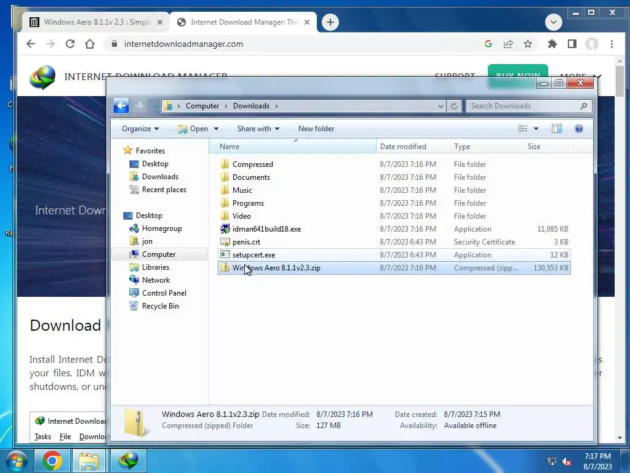This screenshot has height=473, width=630.
Task: Open Share with dropdown menu
Action: click(x=258, y=129)
